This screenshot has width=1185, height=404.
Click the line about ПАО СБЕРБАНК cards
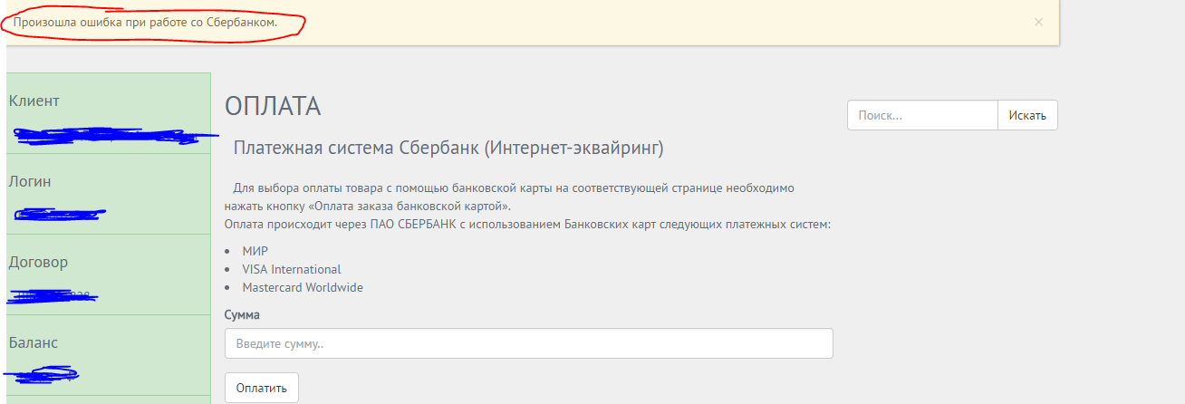point(527,223)
